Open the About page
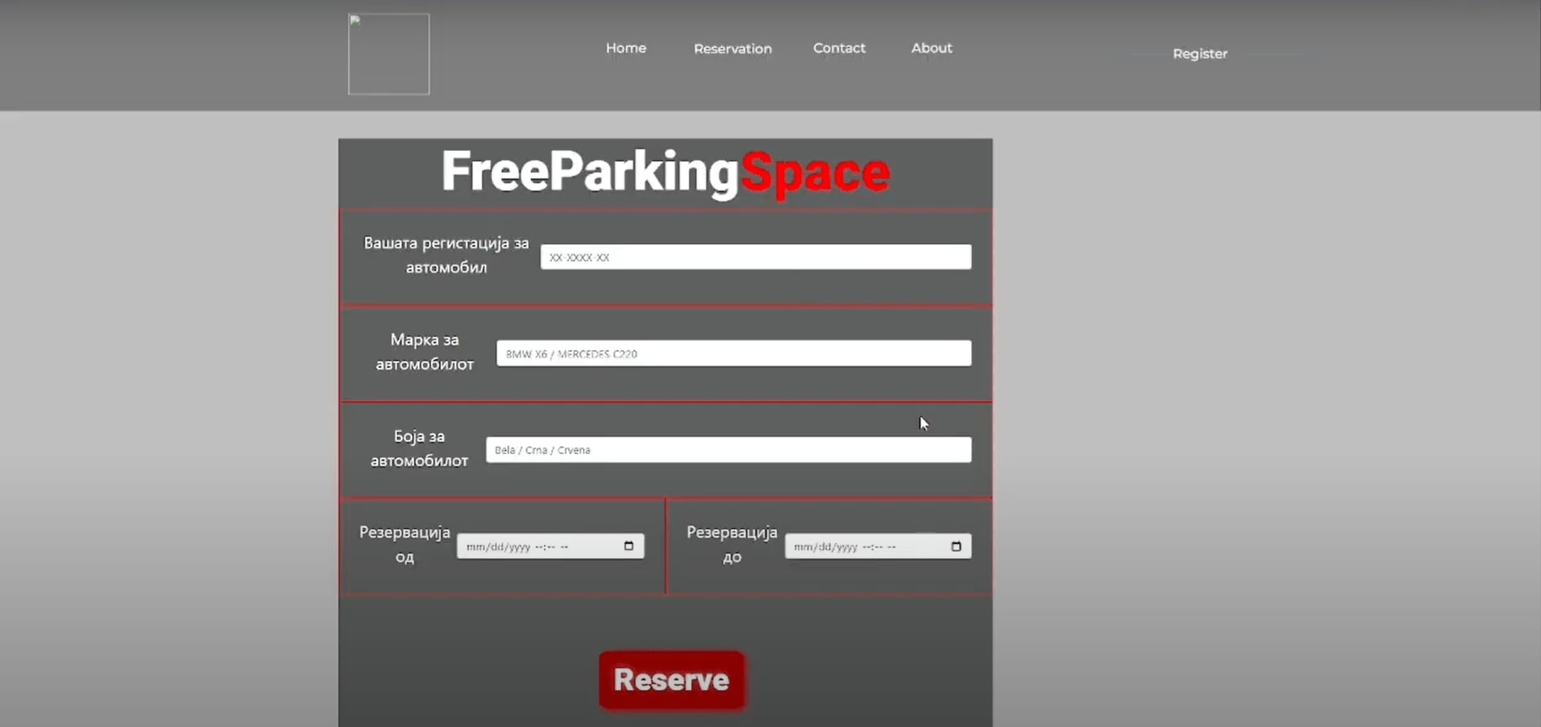 pos(931,48)
